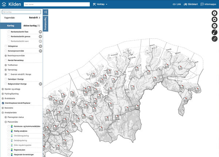Open the Tegnforklaring side tab
Image resolution: width=219 pixels, height=157 pixels.
[46, 23]
